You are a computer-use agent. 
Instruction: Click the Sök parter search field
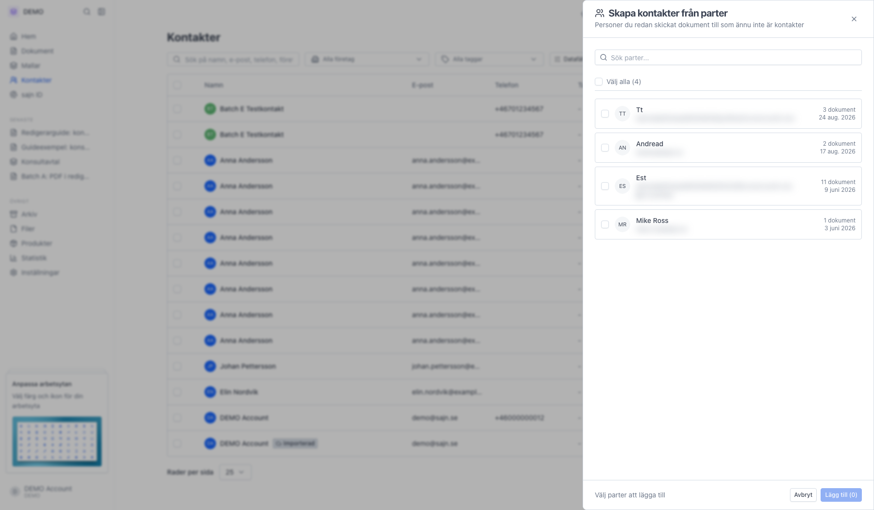pos(728,57)
